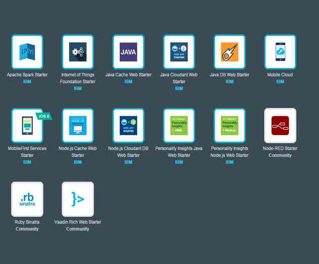Screen dimensions: 319x264
Task: Click the IBM tag under Java Cache Web Starter
Action: click(128, 81)
